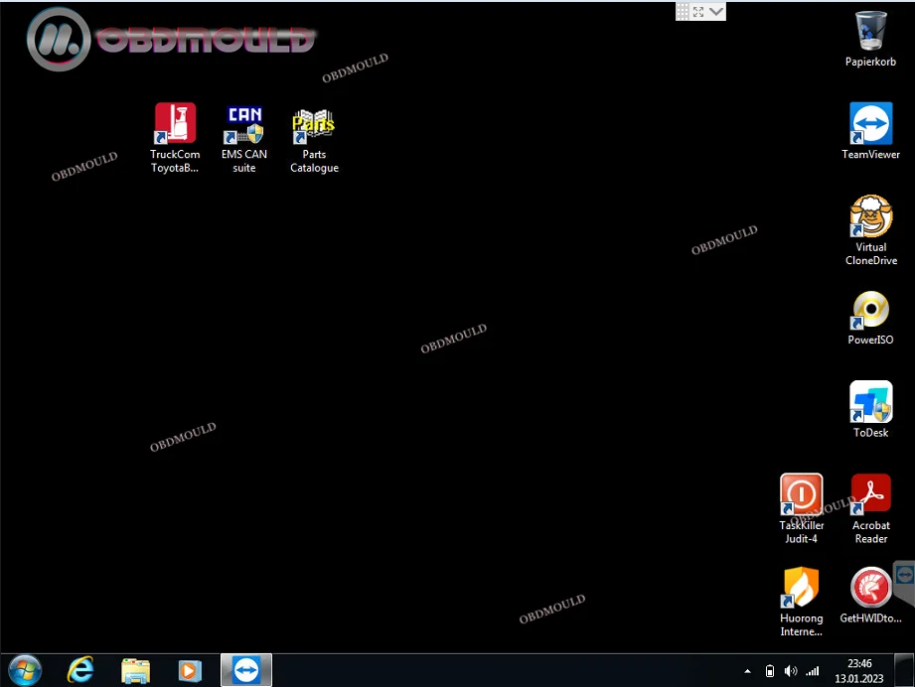Click the taskbar clock showing 23:46
Image resolution: width=915 pixels, height=687 pixels.
point(859,670)
